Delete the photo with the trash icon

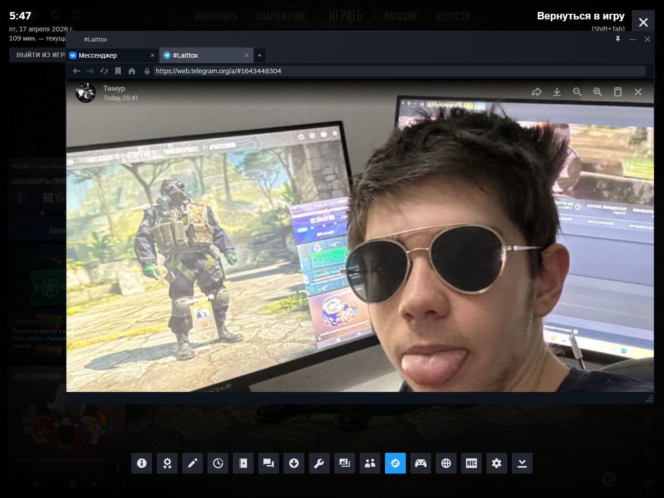tap(618, 92)
